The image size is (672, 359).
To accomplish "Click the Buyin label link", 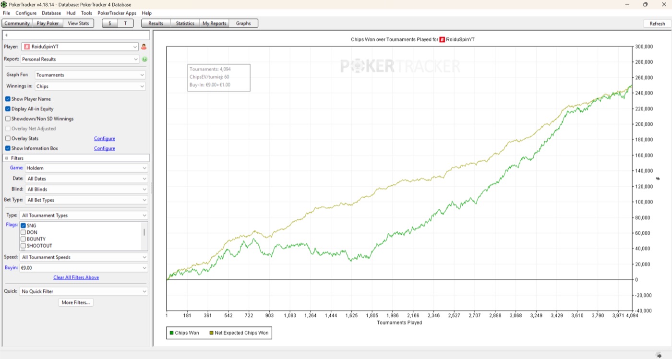I will [x=11, y=268].
